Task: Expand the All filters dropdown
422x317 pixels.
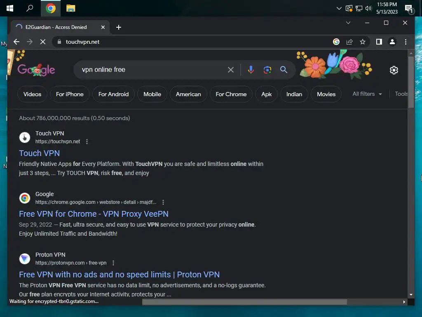Action: point(367,94)
